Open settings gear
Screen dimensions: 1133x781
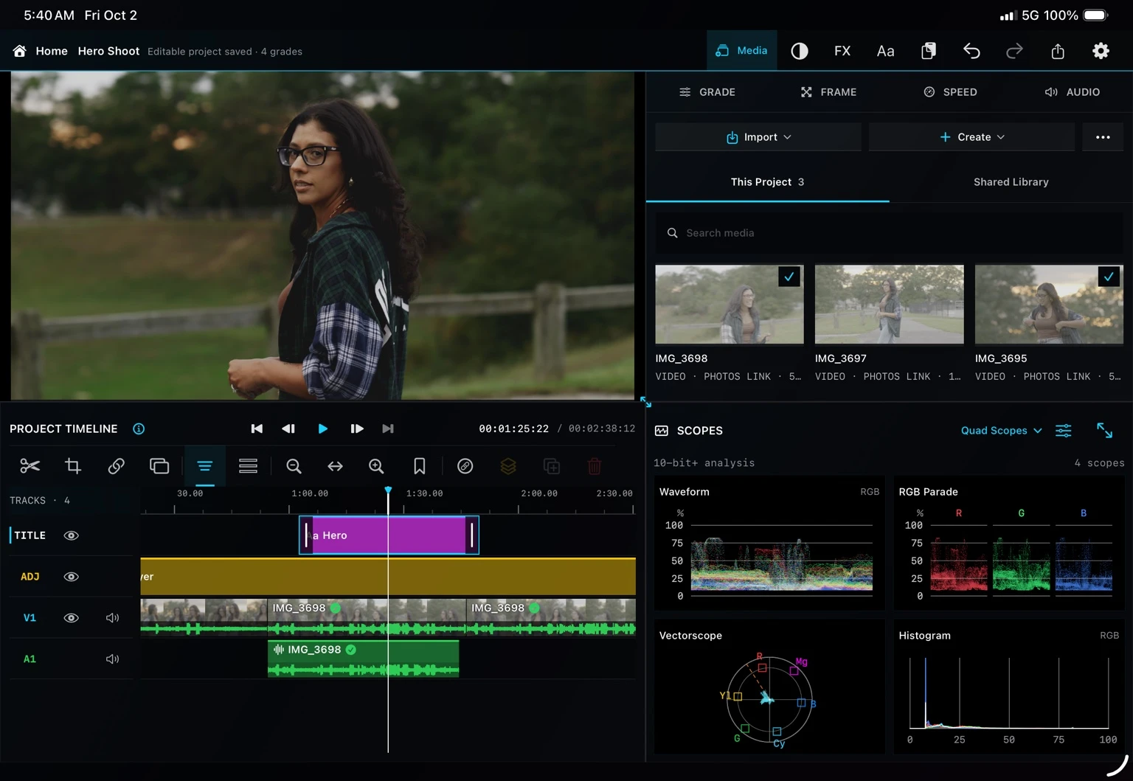[x=1101, y=51]
